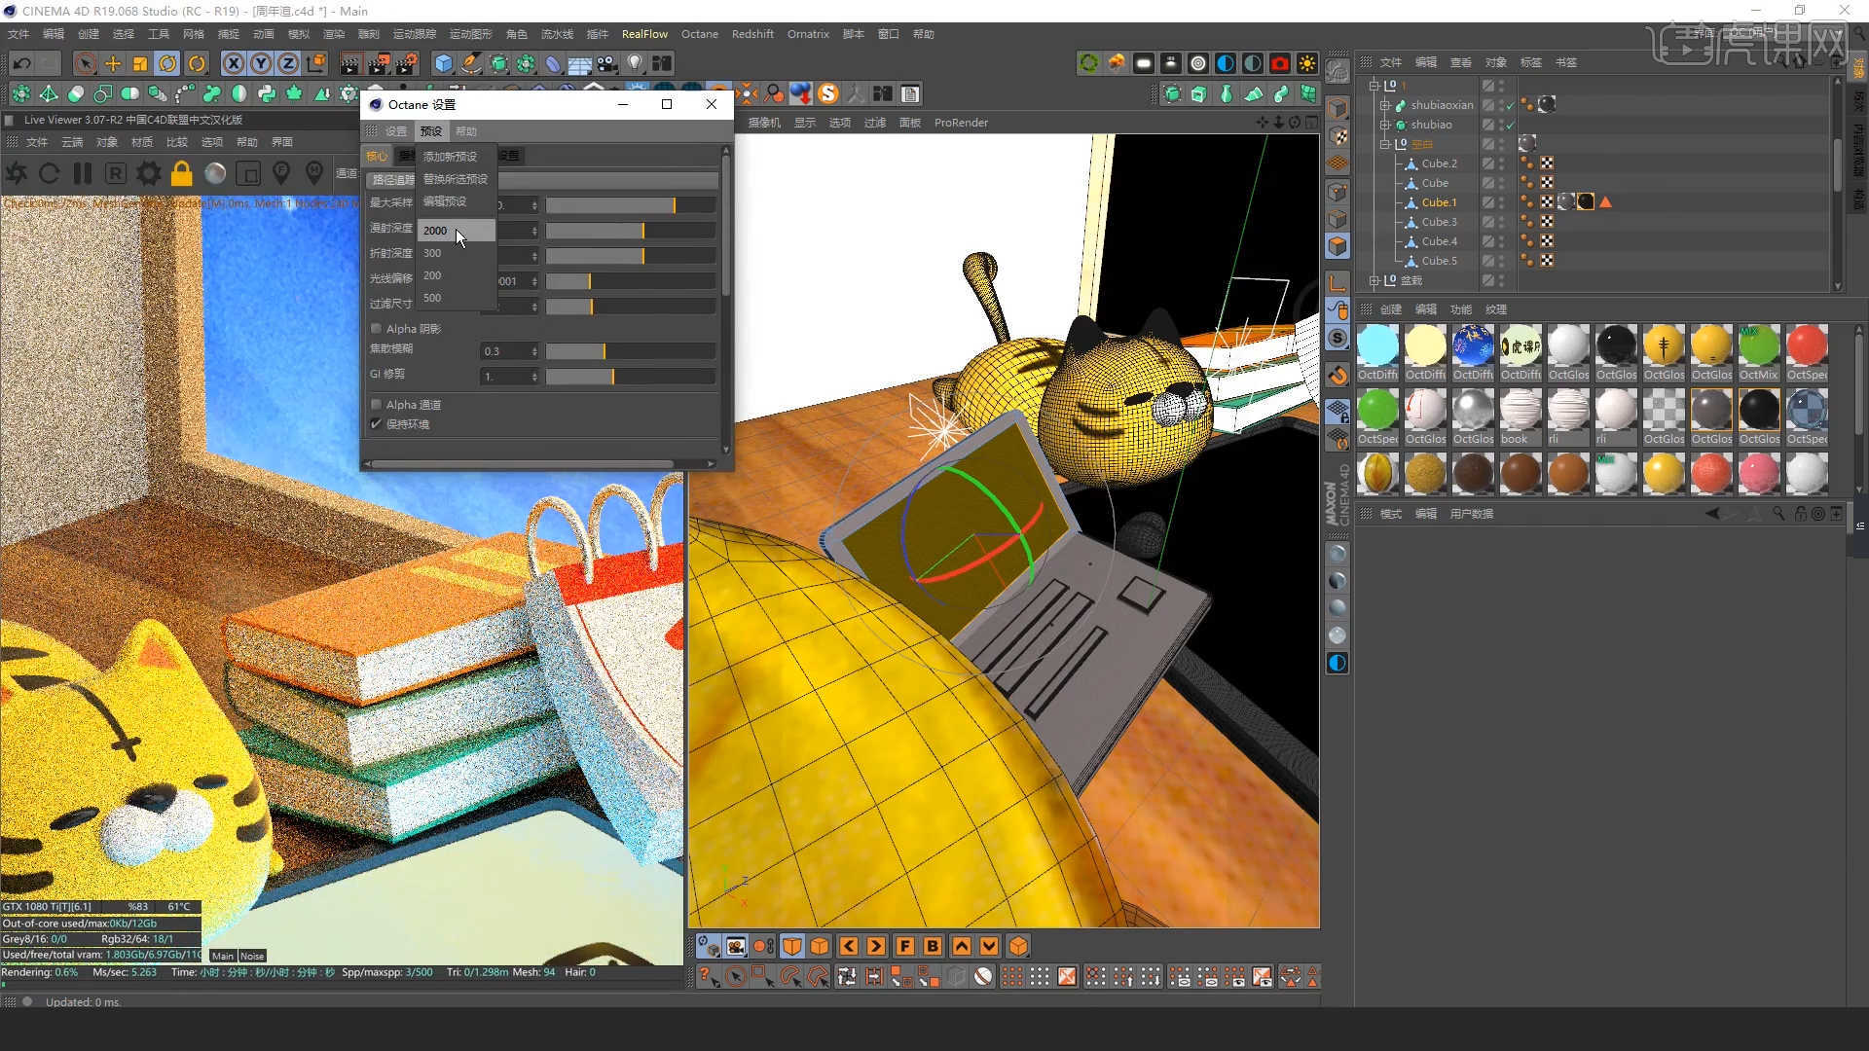
Task: Toggle the Y axis lock button
Action: [x=261, y=64]
